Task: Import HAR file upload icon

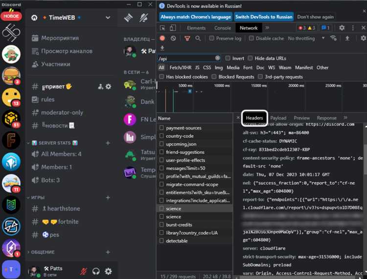Action: click(347, 38)
